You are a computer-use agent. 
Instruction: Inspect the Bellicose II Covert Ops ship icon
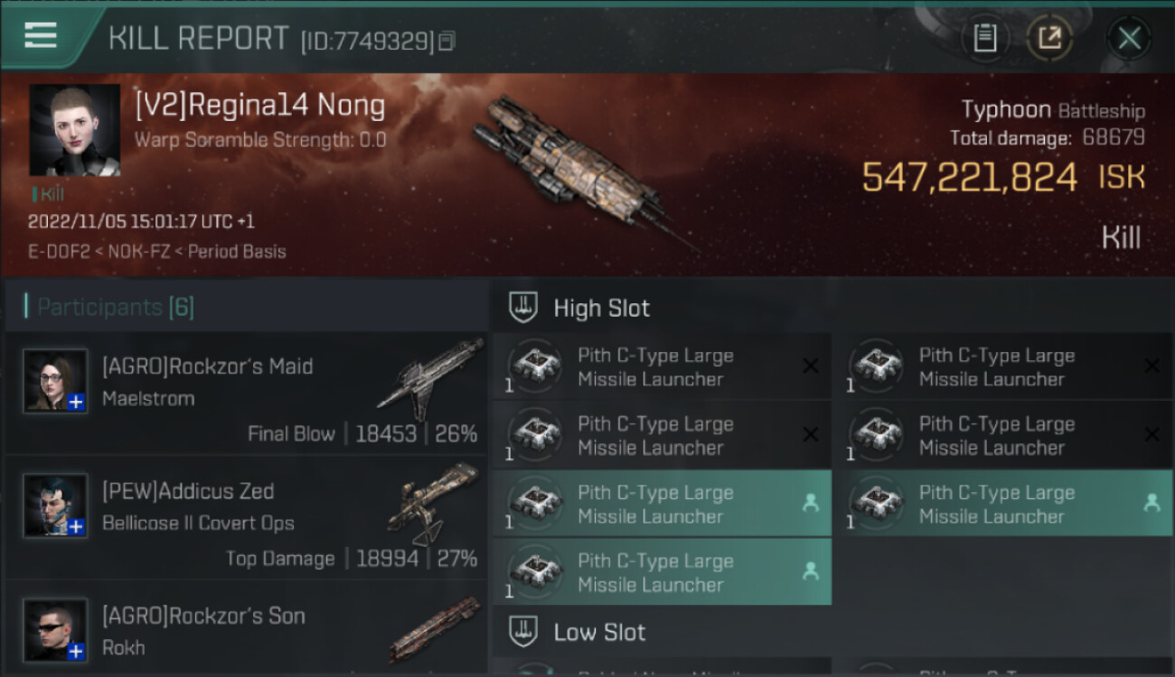click(434, 503)
